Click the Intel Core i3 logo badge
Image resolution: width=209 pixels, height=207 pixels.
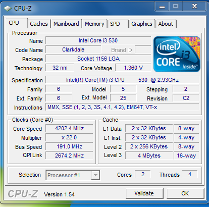177,54
